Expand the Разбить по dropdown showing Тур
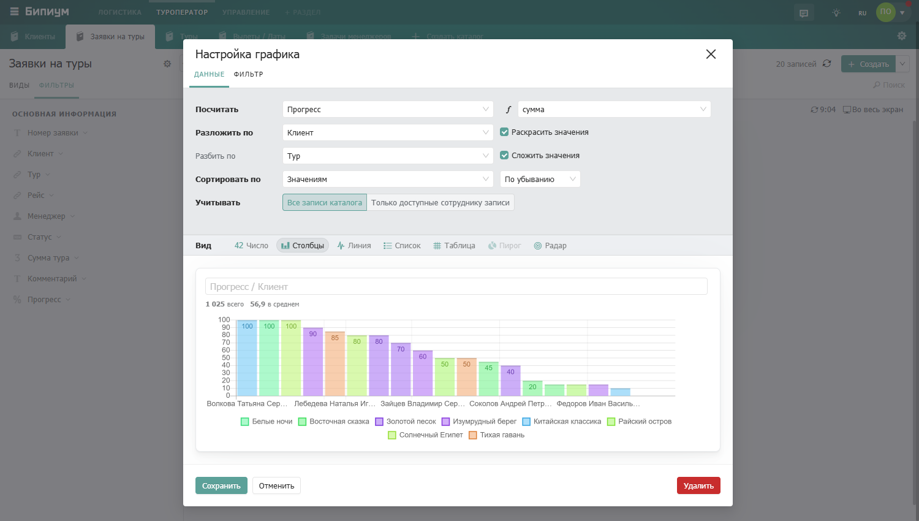This screenshot has width=919, height=521. tap(388, 156)
